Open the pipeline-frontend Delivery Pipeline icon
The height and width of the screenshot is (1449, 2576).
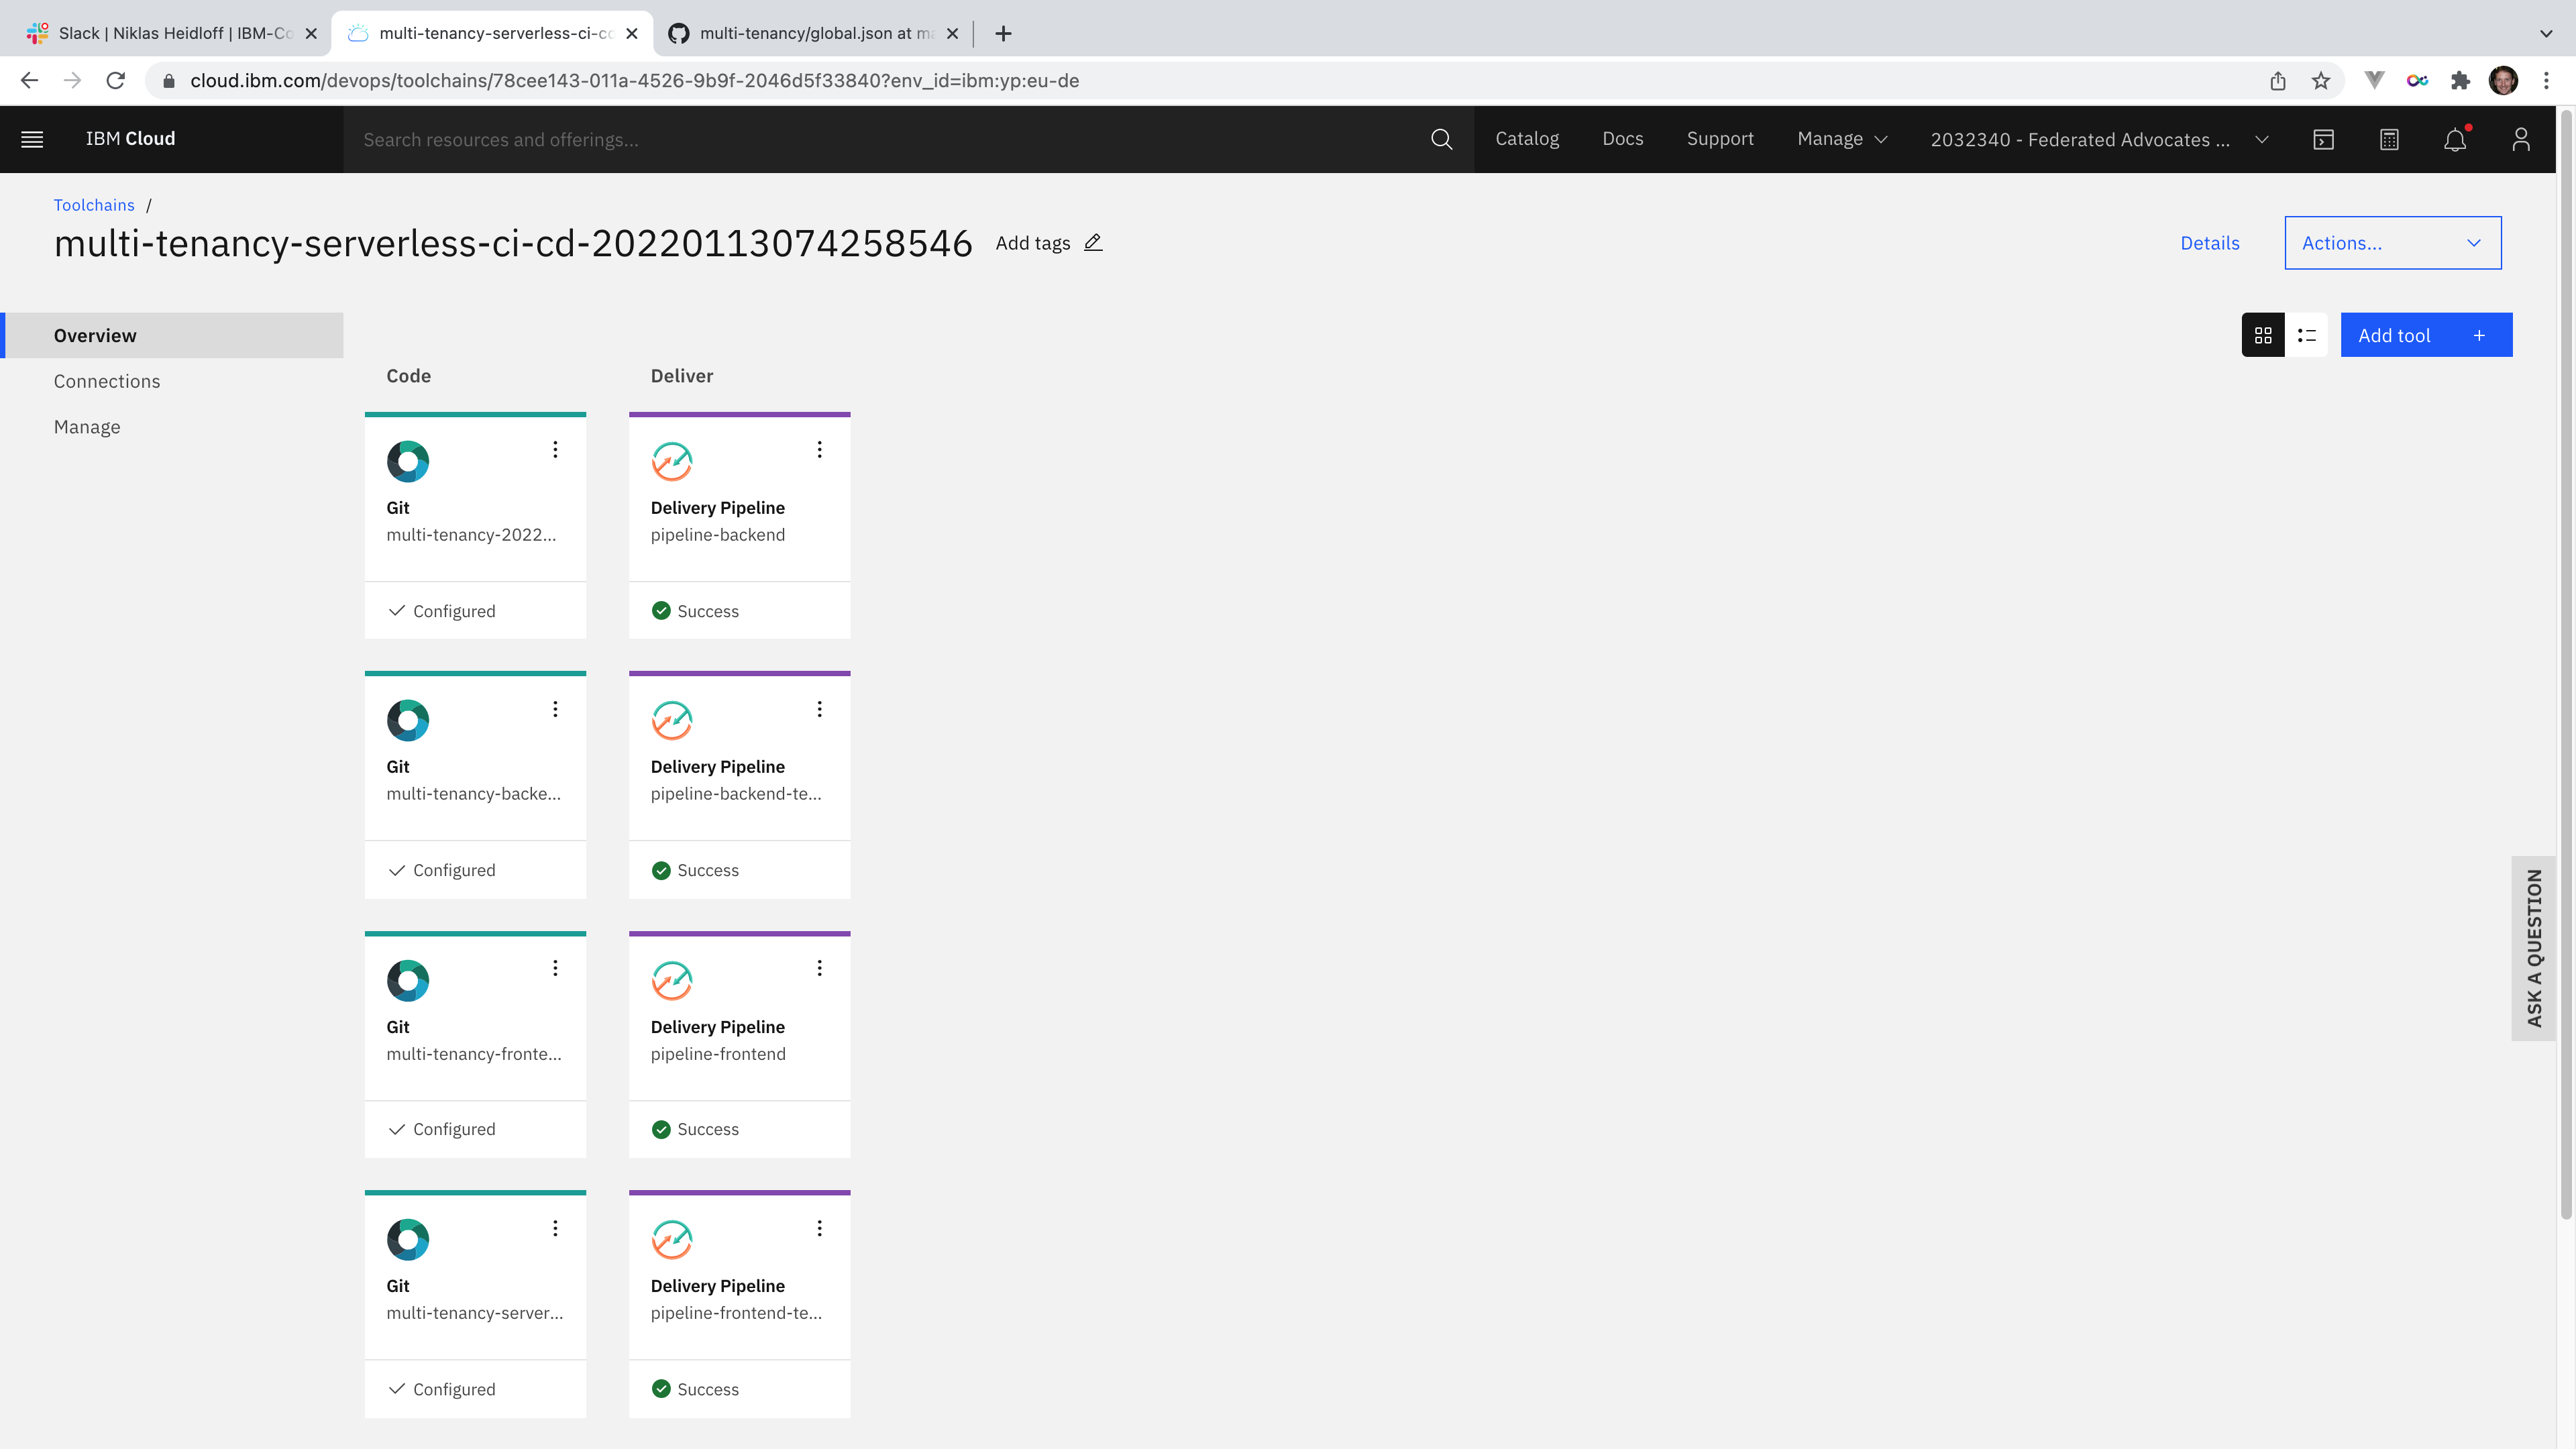672,981
